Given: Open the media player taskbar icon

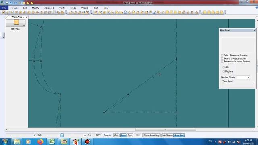Looking at the screenshot, I should (x=28, y=141).
